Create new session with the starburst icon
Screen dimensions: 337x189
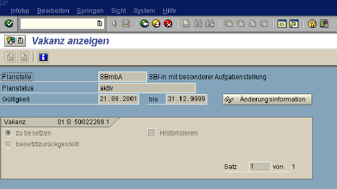point(282,23)
